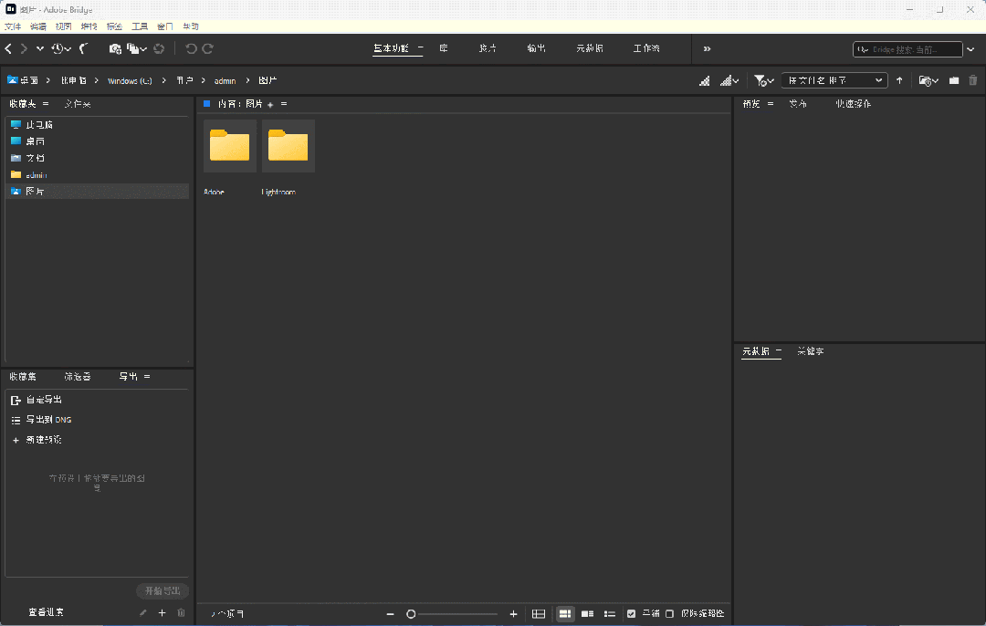The width and height of the screenshot is (986, 626).
Task: Click the high-quality thumbnail icon near the sort dropdown
Action: click(x=728, y=80)
